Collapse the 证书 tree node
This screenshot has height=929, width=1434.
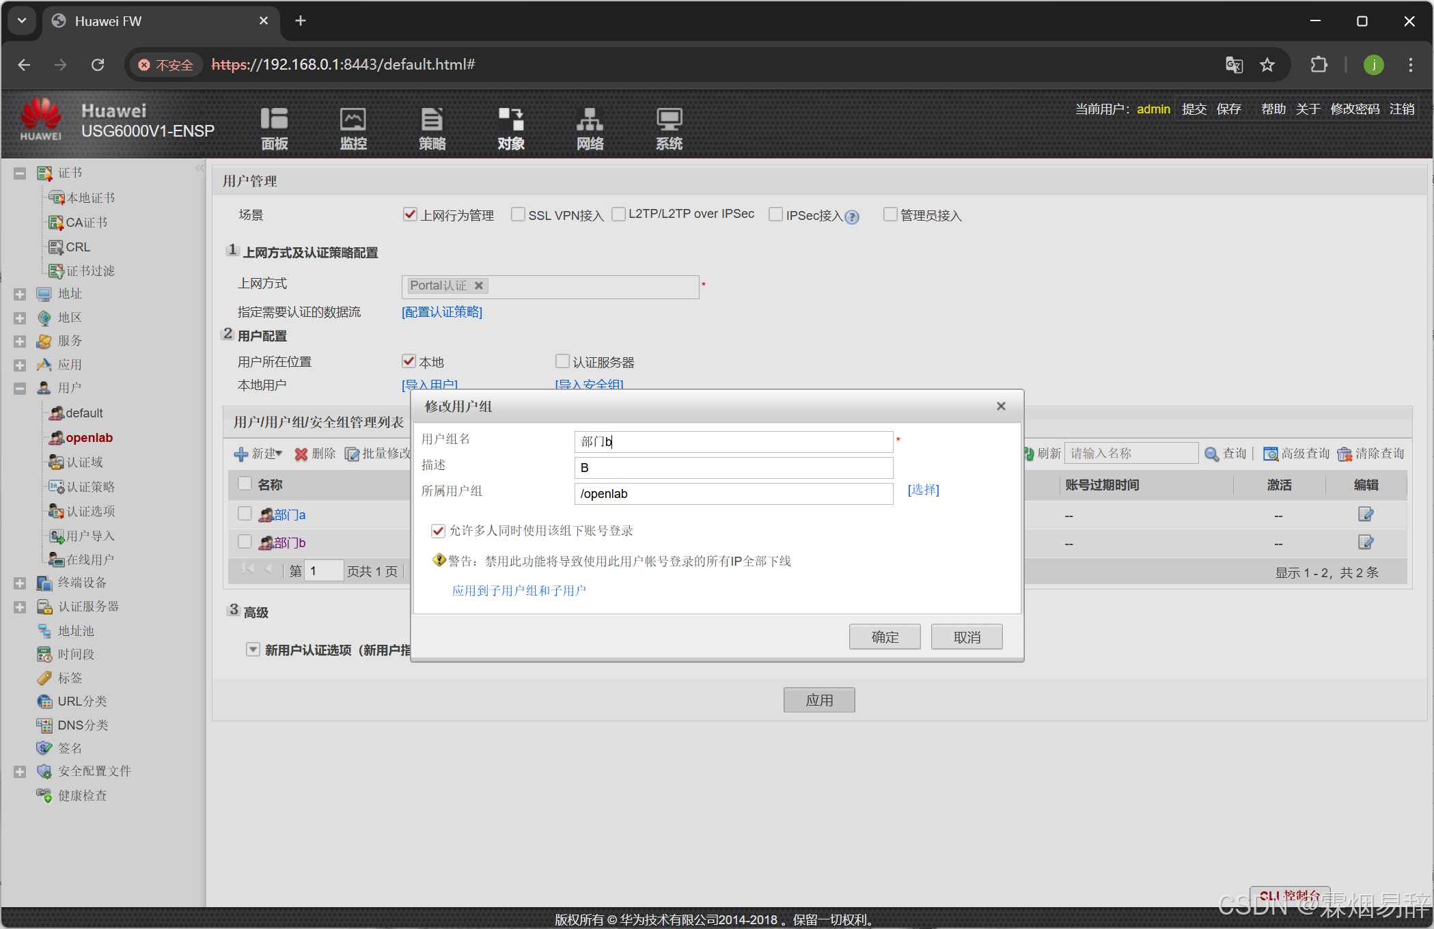pos(20,174)
